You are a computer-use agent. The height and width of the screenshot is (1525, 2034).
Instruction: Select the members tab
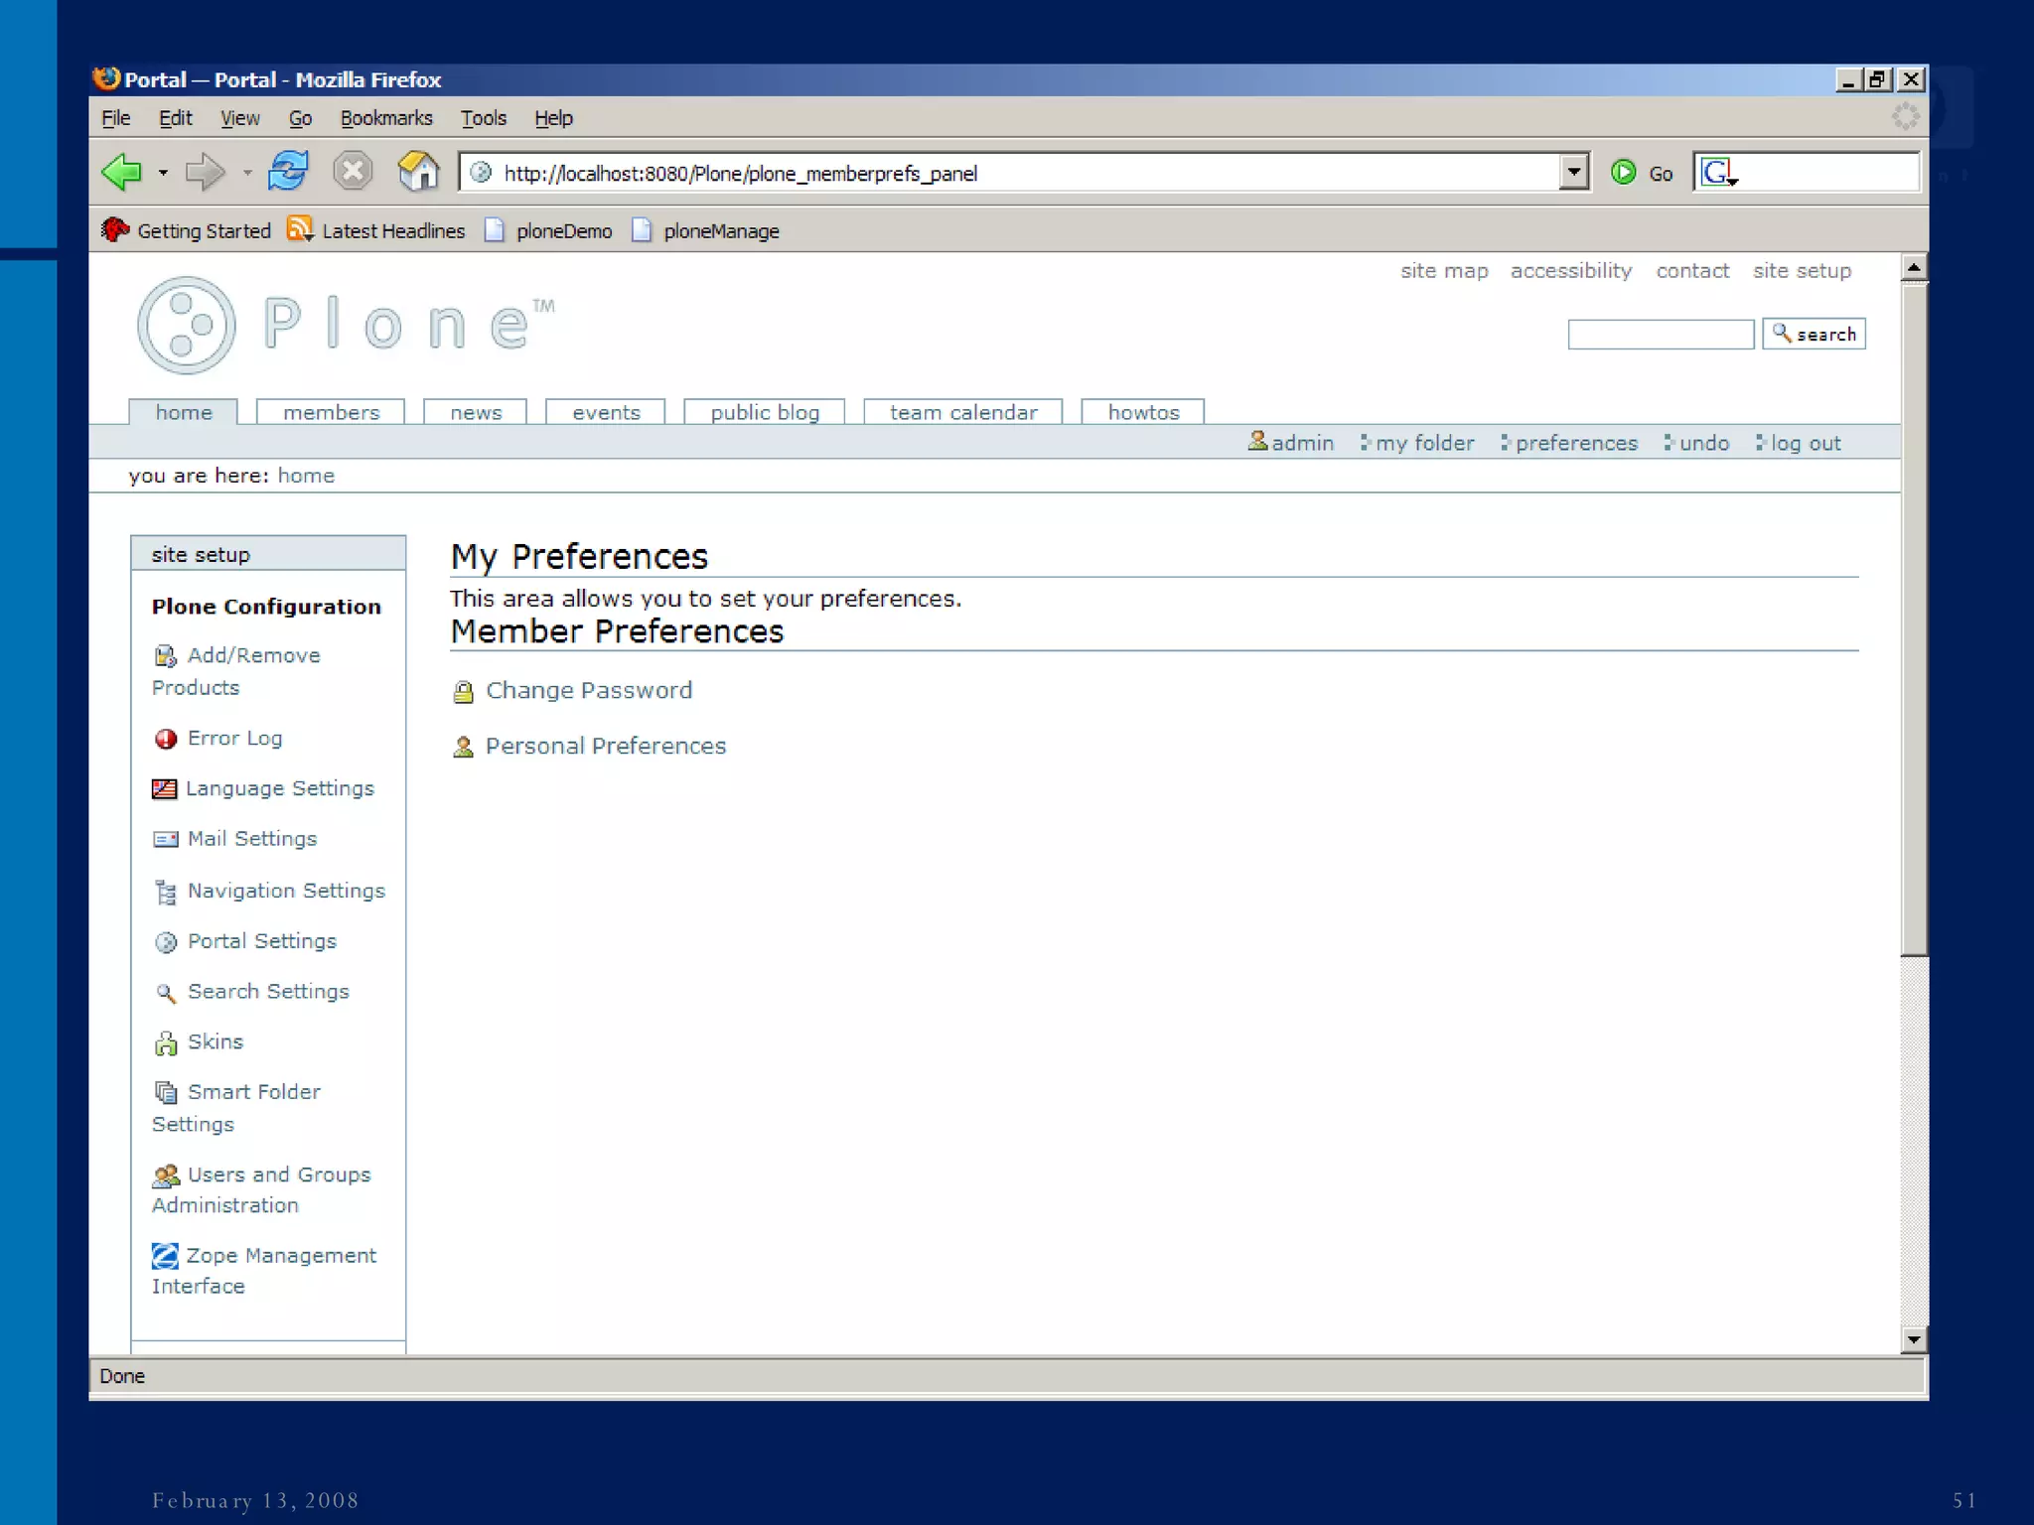pos(331,412)
